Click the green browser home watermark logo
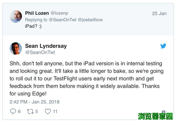The height and width of the screenshot is (123, 178). (x=156, y=116)
